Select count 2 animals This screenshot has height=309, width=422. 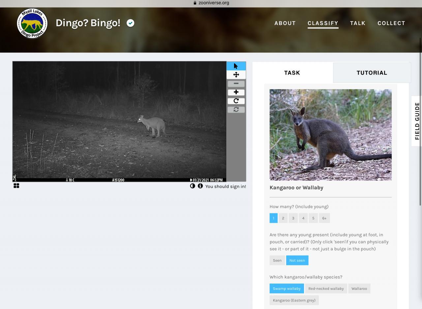283,218
